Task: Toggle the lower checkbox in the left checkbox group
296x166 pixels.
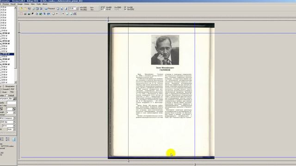Action: [104, 9]
